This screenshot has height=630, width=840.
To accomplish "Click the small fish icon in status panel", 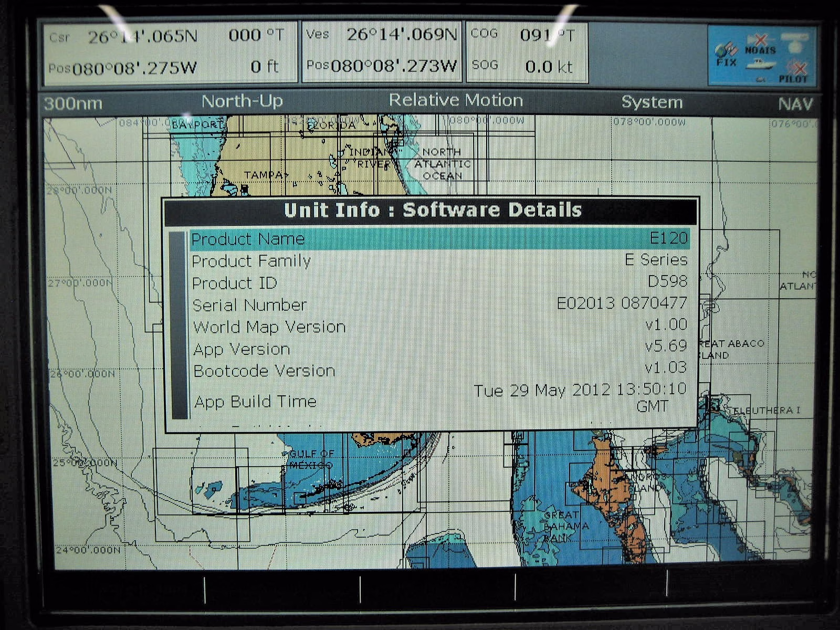I will (x=761, y=79).
